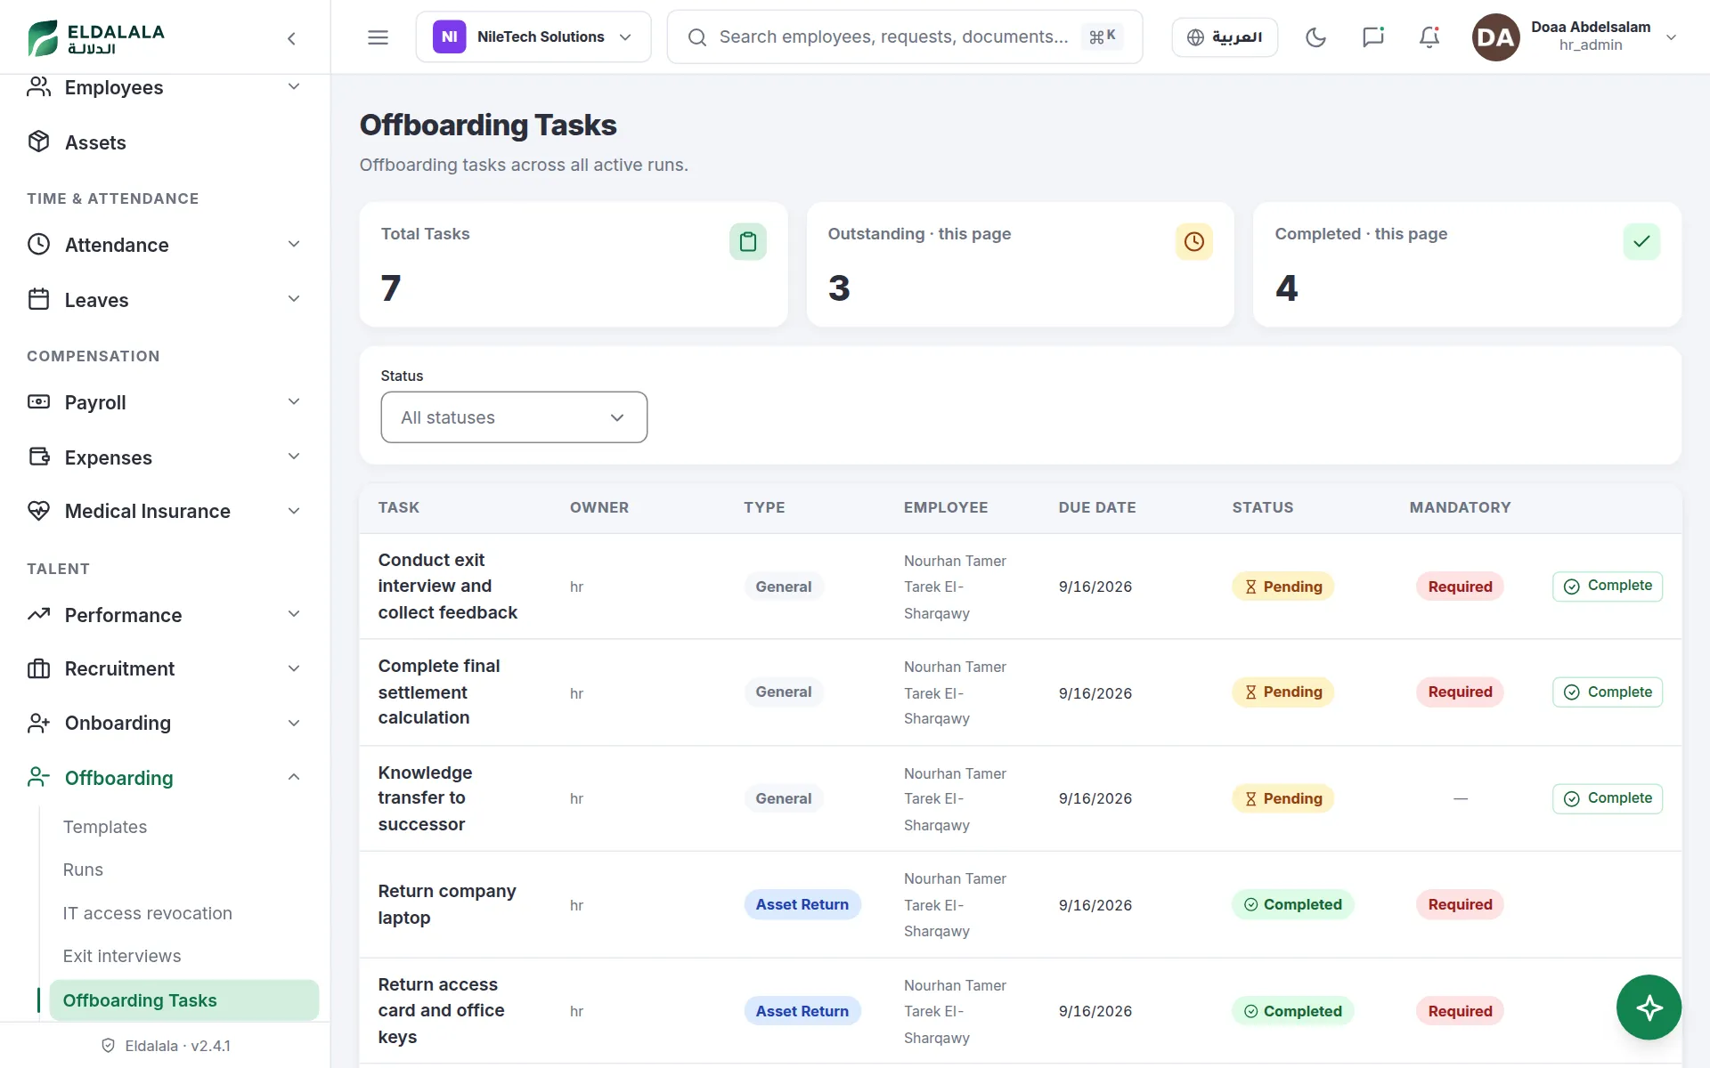1710x1068 pixels.
Task: Switch language to العربية
Action: [1225, 37]
